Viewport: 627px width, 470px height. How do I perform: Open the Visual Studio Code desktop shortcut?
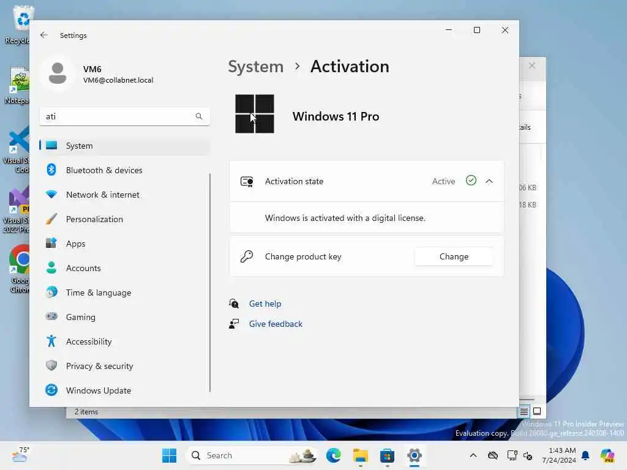coord(17,149)
